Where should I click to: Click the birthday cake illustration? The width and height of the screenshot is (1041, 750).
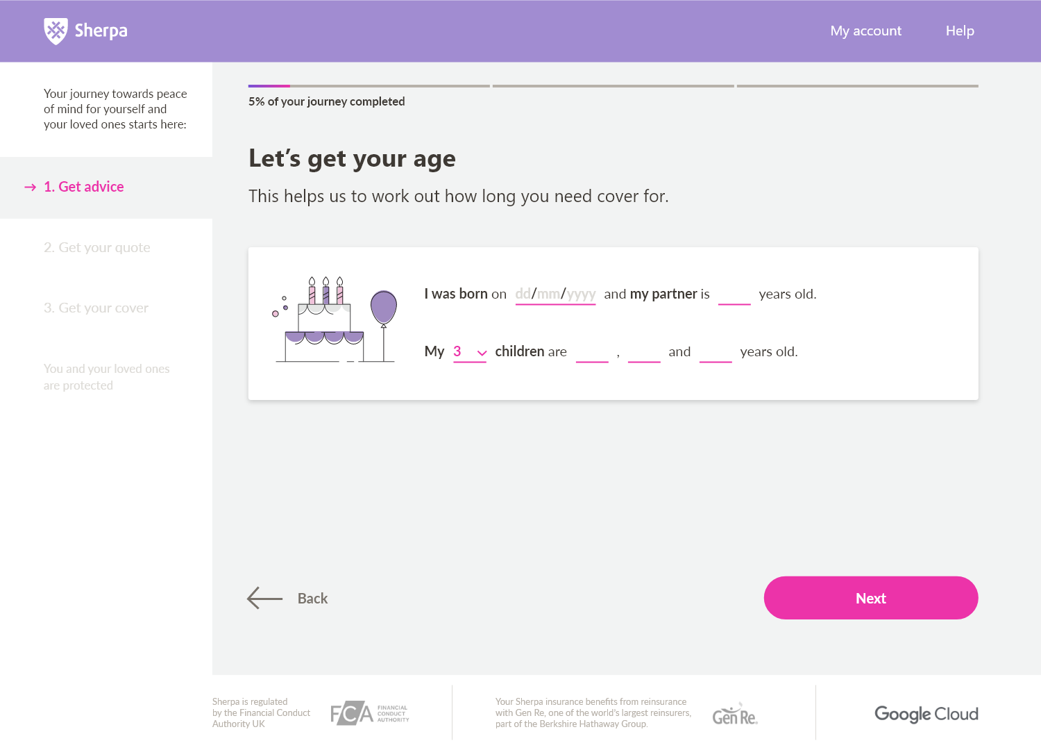[336, 319]
